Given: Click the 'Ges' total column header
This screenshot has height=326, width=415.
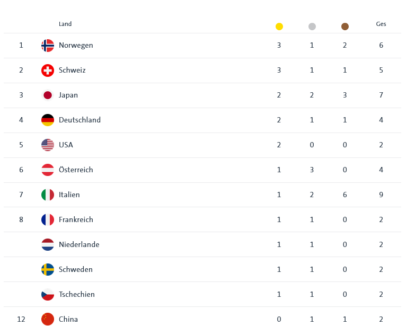Looking at the screenshot, I should pos(381,24).
